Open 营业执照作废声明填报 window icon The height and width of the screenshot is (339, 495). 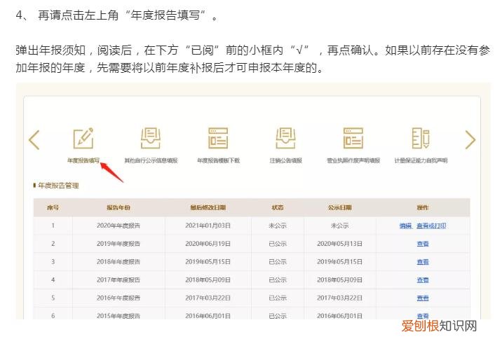[x=353, y=138]
